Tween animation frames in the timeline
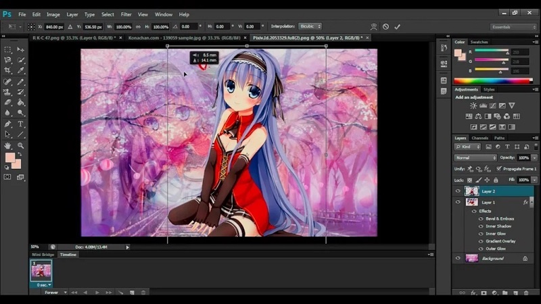The height and width of the screenshot is (304, 541). coord(120,293)
